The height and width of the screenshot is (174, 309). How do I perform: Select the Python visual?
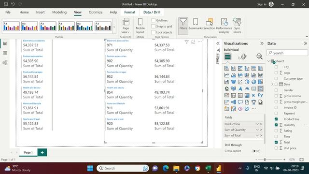[x=260, y=96]
